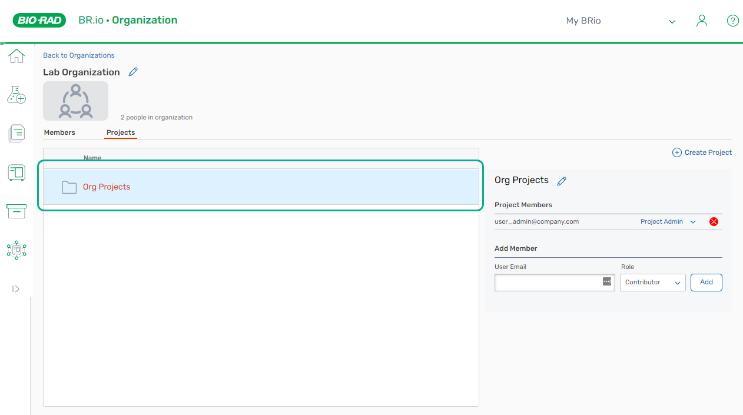Open the organization network sidebar icon
The width and height of the screenshot is (743, 415).
16,250
